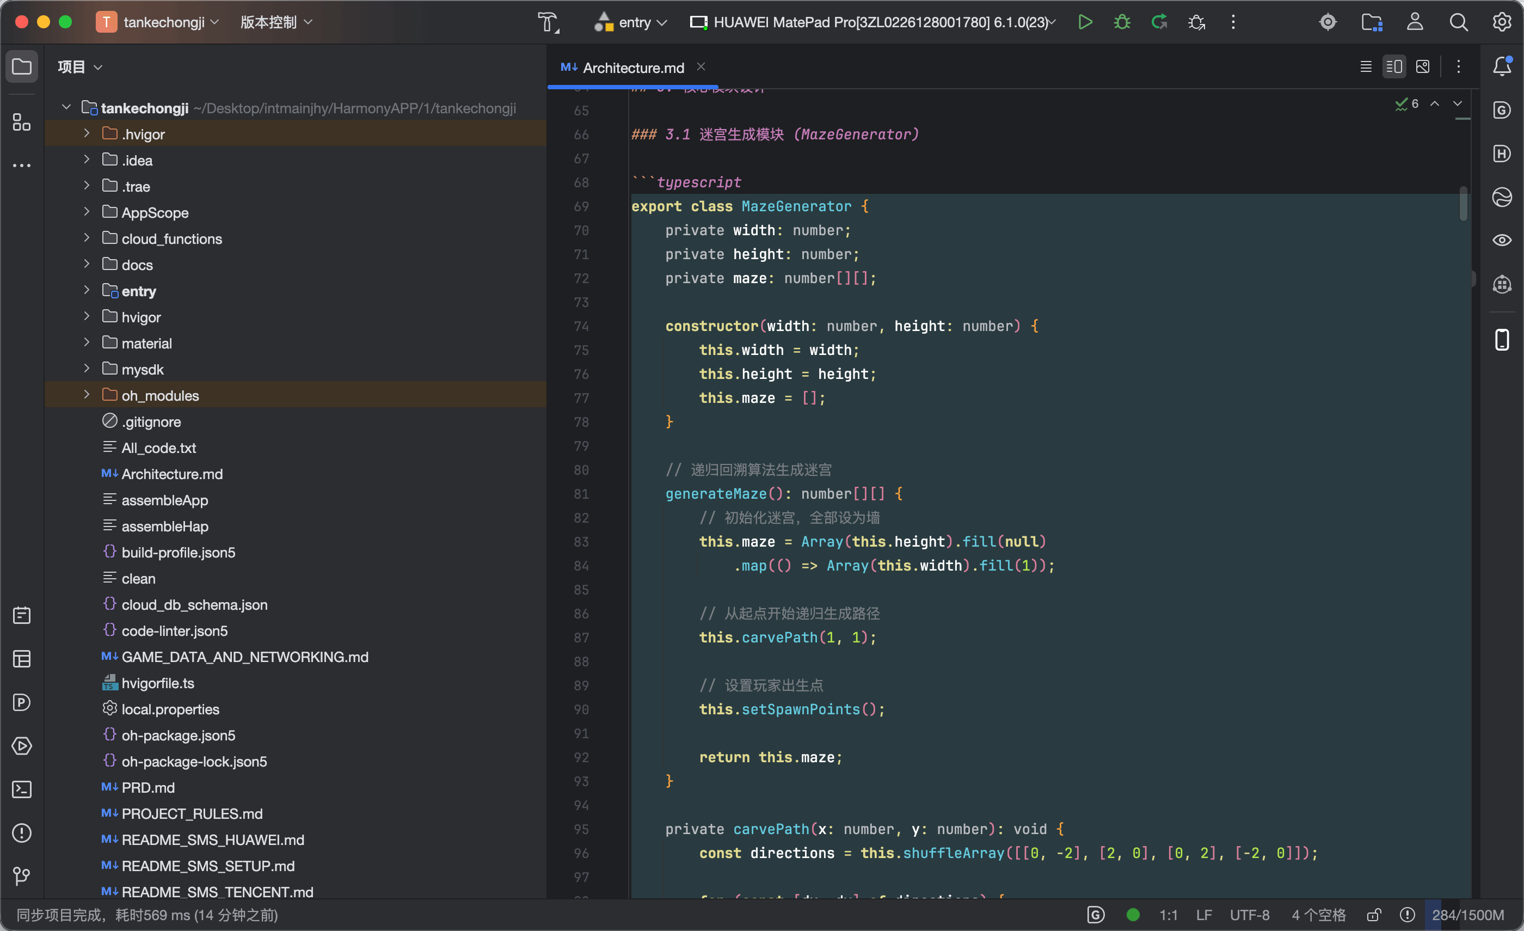Expand the .hvigor folder
This screenshot has height=931, width=1524.
coord(87,133)
